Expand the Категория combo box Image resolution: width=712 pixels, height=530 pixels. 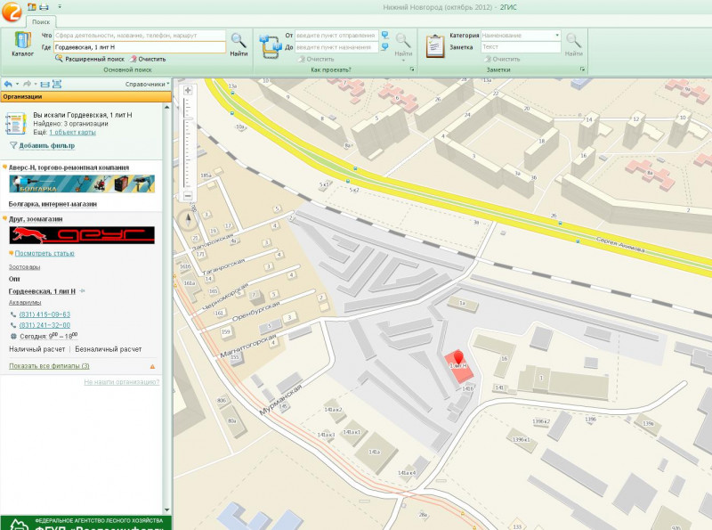(557, 36)
